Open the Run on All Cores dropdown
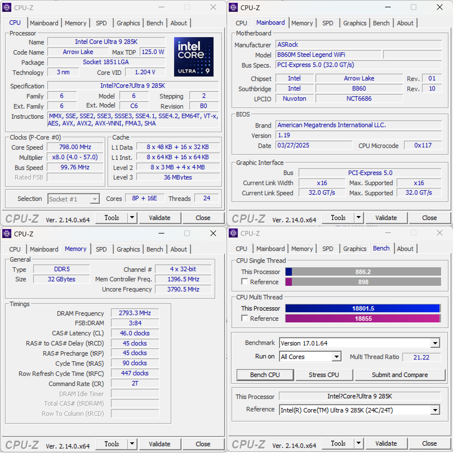 click(310, 356)
